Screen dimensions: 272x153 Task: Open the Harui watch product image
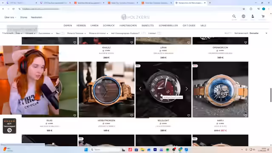click(x=220, y=89)
